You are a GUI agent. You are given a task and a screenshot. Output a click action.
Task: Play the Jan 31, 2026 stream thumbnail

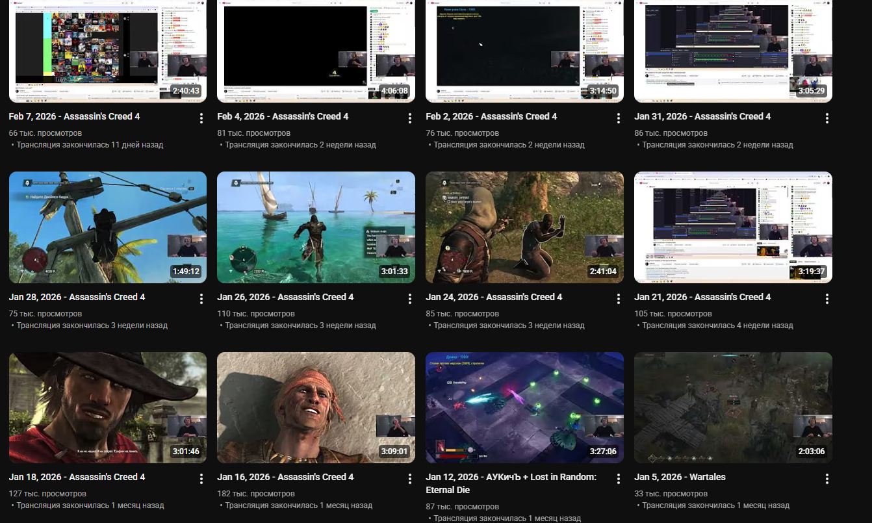pyautogui.click(x=733, y=51)
